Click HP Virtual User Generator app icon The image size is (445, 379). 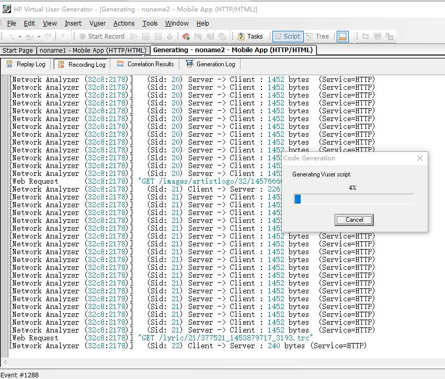(x=6, y=9)
